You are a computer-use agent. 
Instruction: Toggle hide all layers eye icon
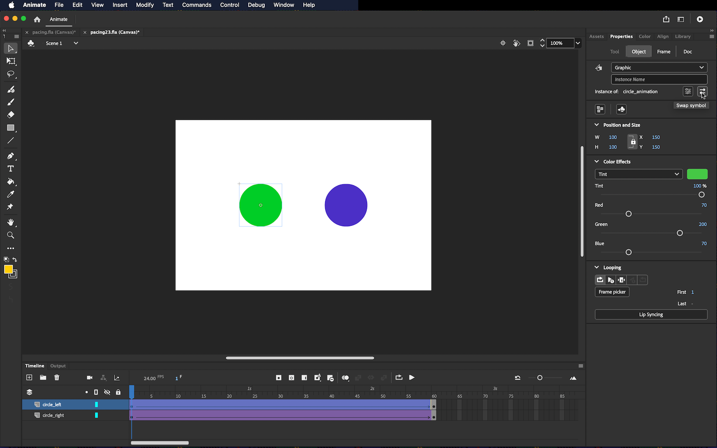[107, 392]
